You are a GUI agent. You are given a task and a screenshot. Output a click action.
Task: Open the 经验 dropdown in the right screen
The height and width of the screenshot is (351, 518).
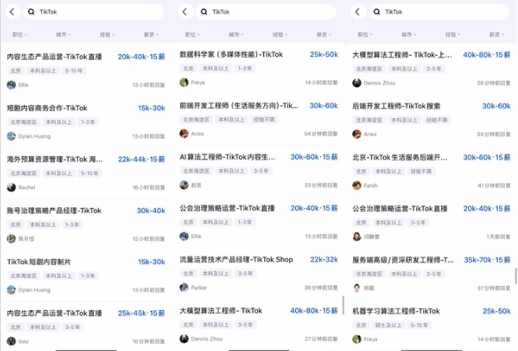[453, 35]
